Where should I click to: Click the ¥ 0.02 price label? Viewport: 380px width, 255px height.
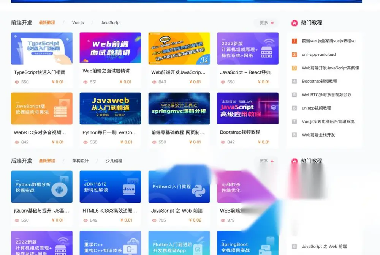[195, 220]
